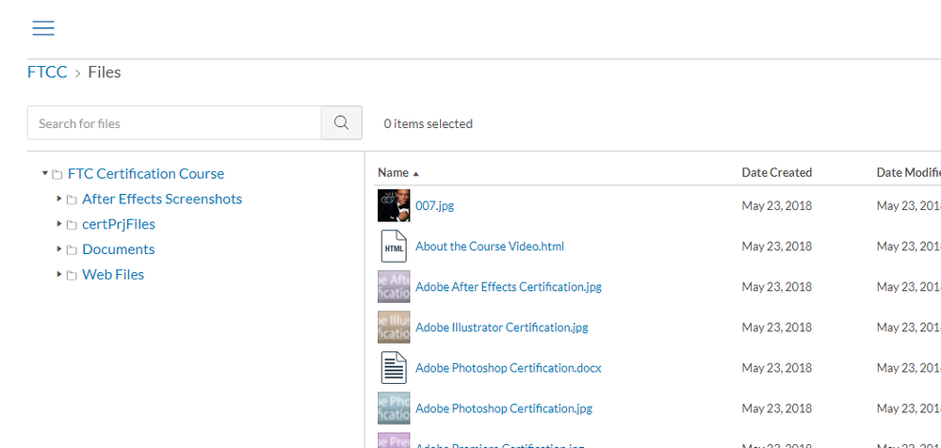The image size is (941, 448).
Task: Click the After Effects Certification thumbnail
Action: 393,287
